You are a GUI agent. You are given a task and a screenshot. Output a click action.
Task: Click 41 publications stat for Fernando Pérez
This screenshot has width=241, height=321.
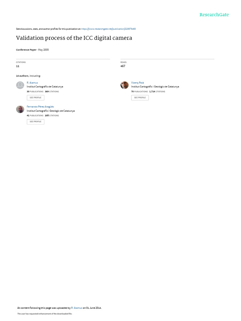click(35, 115)
